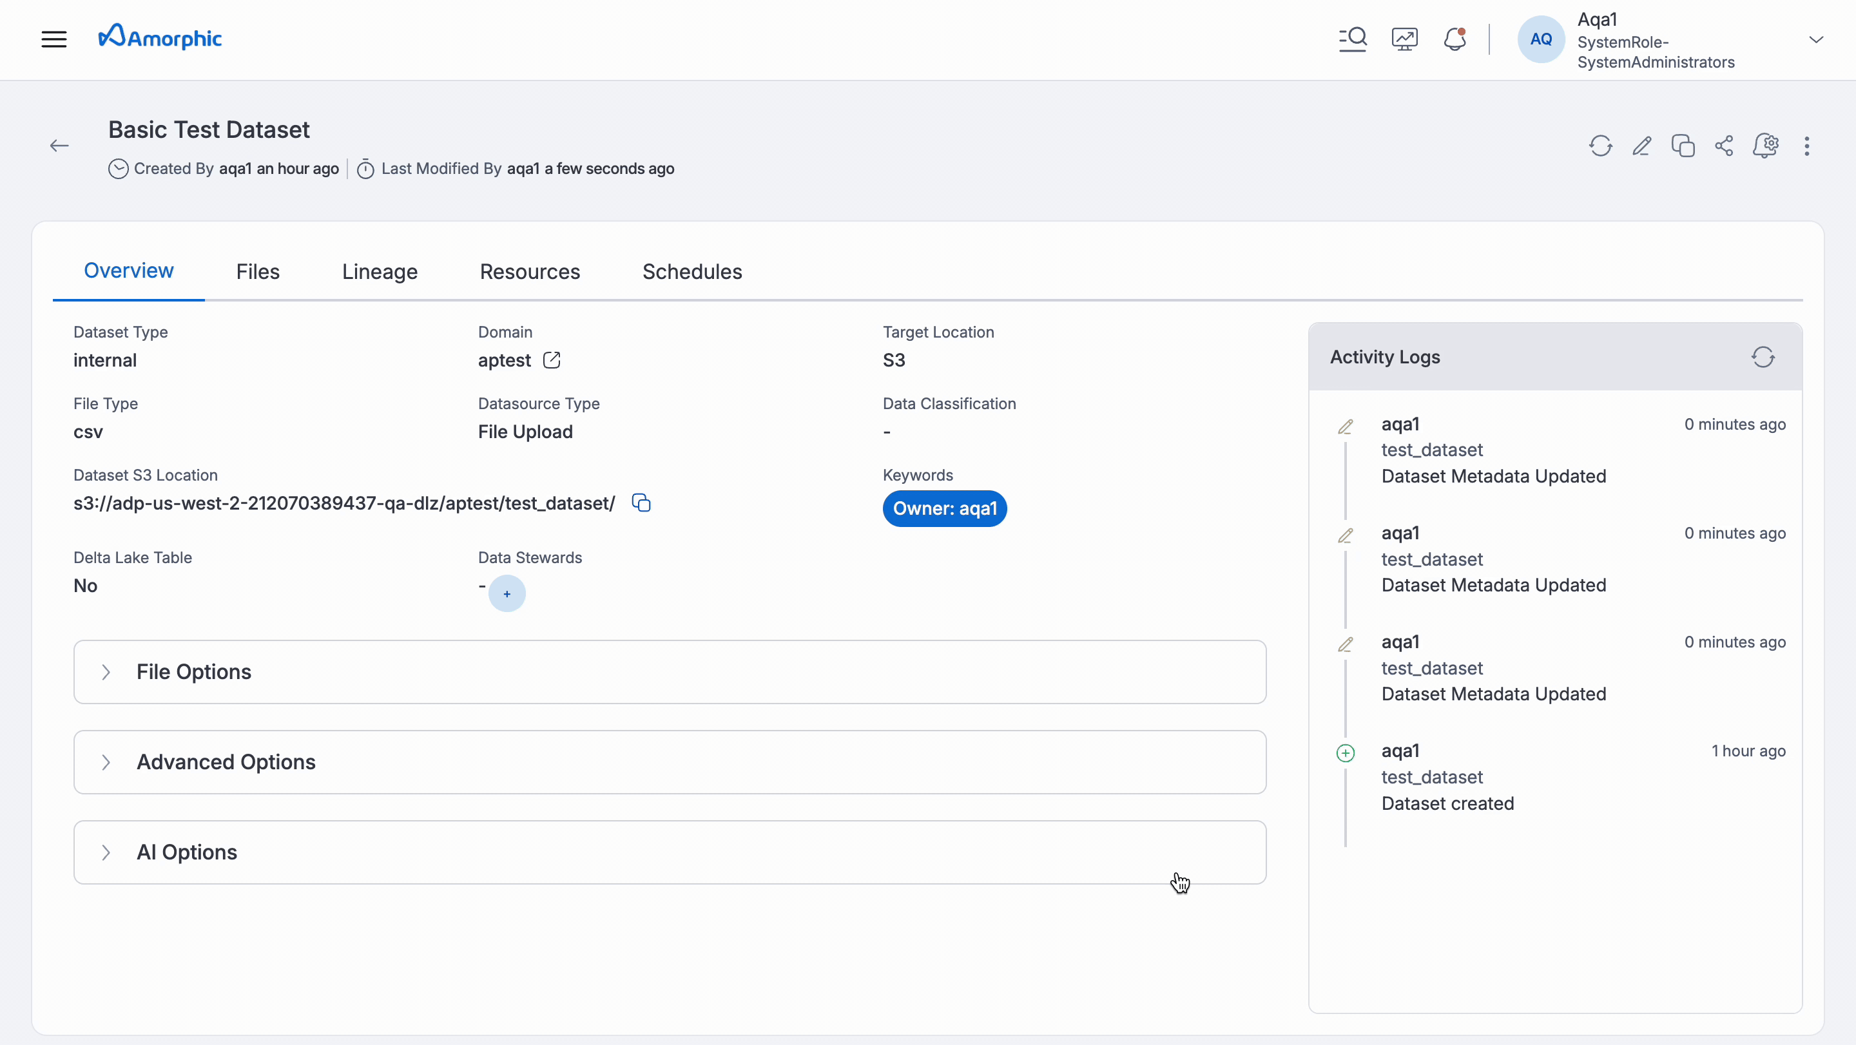Screen dimensions: 1856x1045
Task: Copy the Dataset S3 Location path
Action: pyautogui.click(x=641, y=503)
